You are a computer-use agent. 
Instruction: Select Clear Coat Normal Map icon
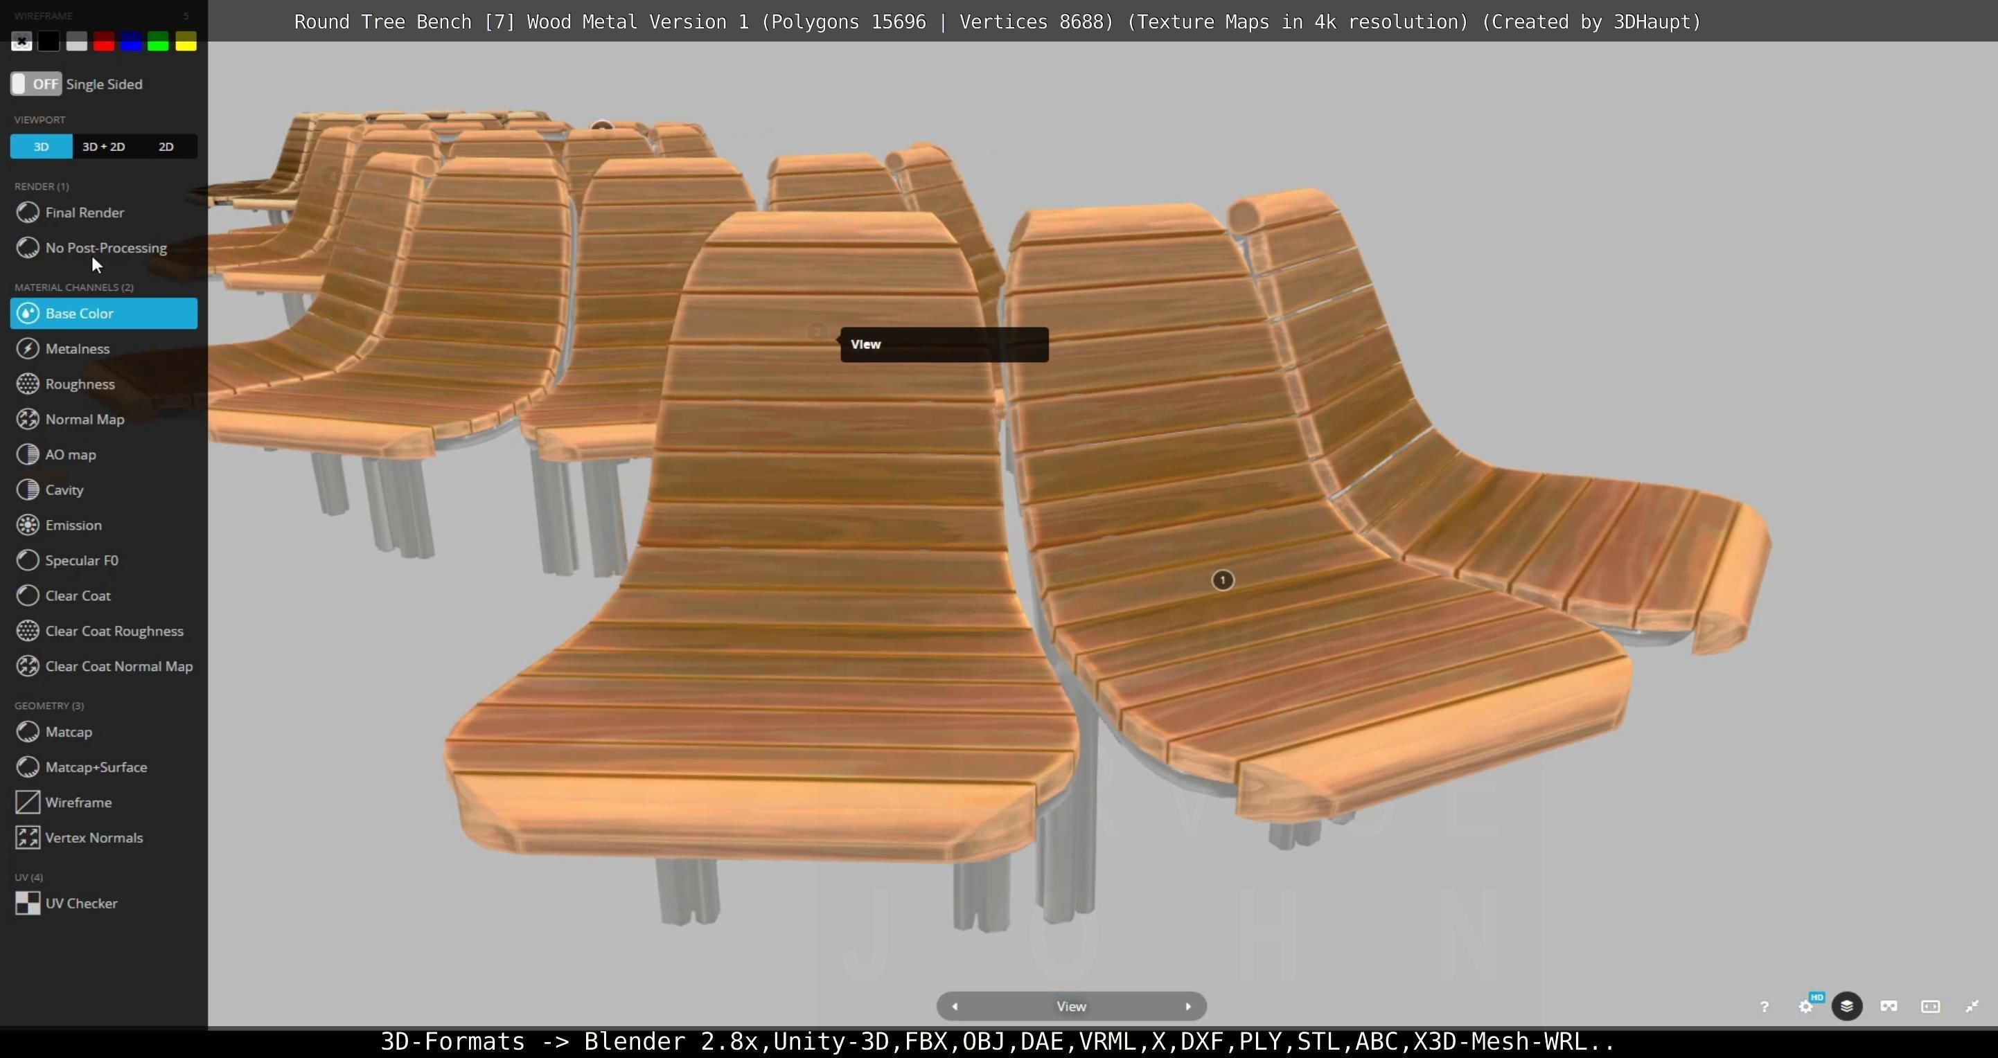tap(28, 666)
